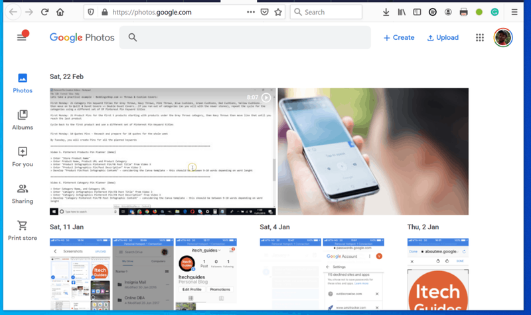
Task: Open For you section
Action: tap(23, 157)
